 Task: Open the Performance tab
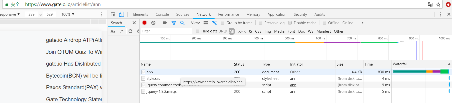point(228,14)
